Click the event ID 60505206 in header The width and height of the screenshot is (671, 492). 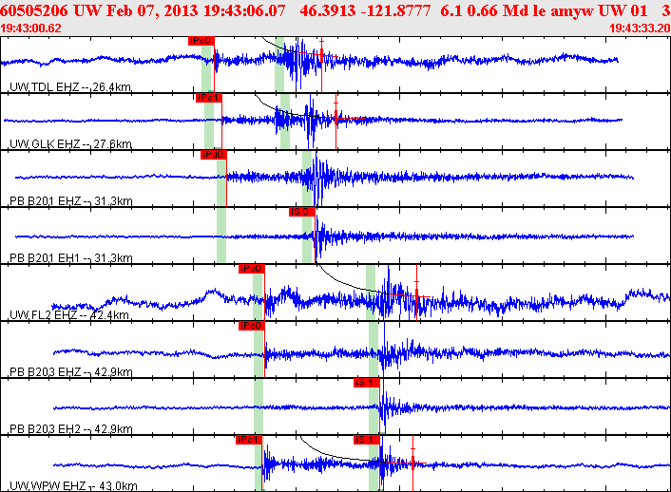[x=34, y=10]
